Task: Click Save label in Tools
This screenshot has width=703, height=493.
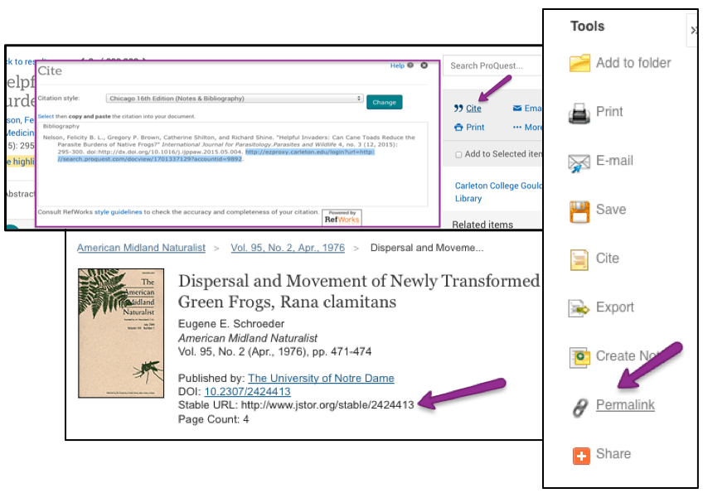Action: coord(611,210)
